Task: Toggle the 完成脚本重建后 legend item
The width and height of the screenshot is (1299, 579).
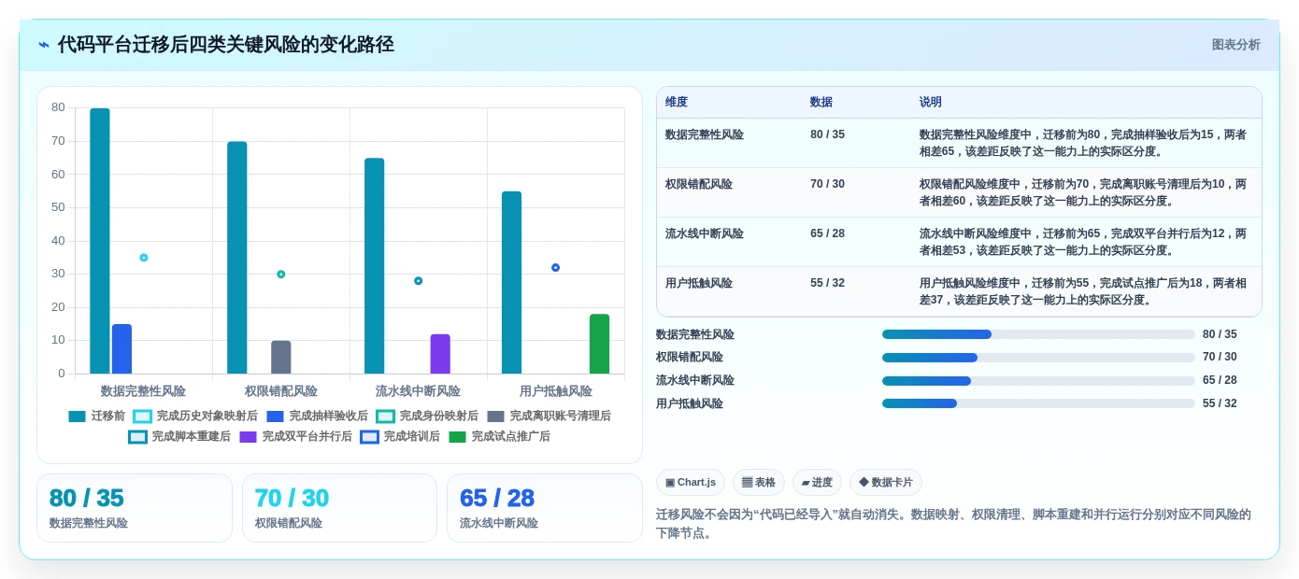Action: coord(179,436)
